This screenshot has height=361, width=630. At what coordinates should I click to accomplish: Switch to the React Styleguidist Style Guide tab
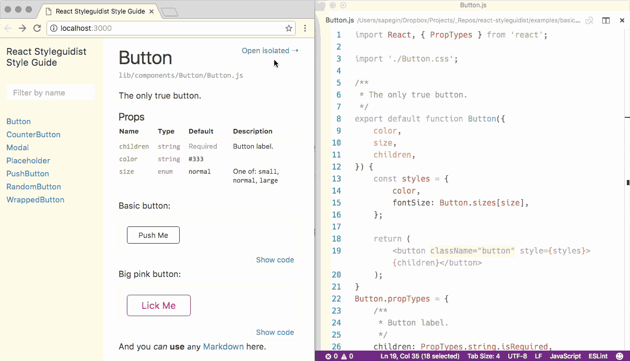point(99,11)
